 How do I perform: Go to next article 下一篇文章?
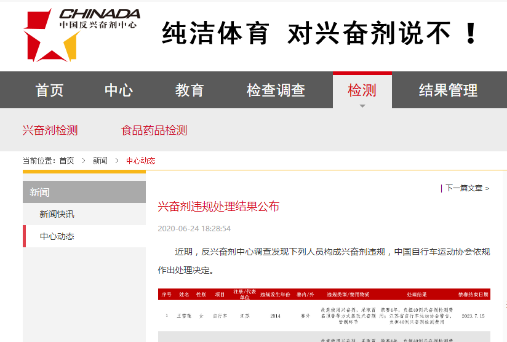(x=466, y=188)
